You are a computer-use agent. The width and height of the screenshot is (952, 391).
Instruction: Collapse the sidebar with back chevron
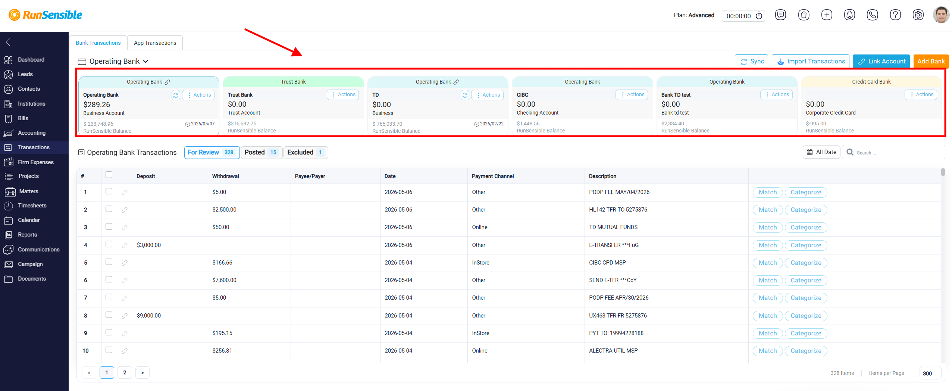8,42
